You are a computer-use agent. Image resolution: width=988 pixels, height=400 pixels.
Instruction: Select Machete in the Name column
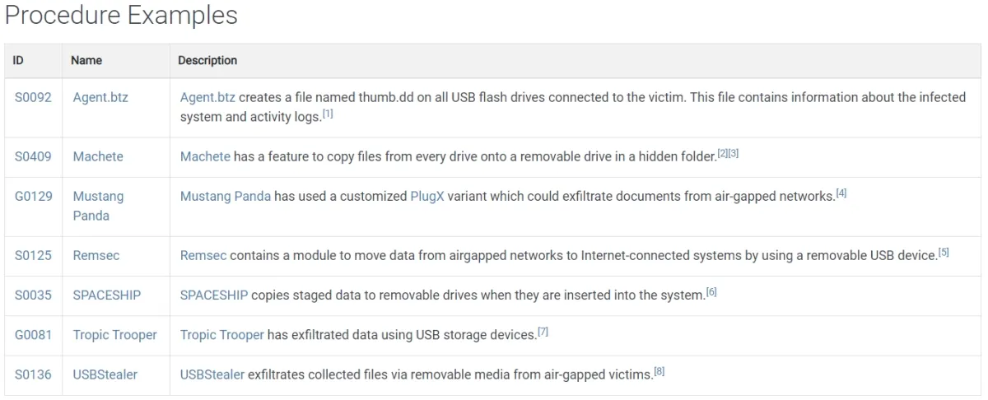tap(97, 156)
